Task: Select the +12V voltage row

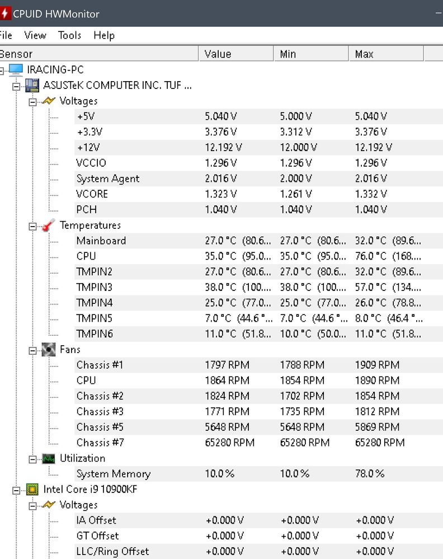Action: coord(258,147)
